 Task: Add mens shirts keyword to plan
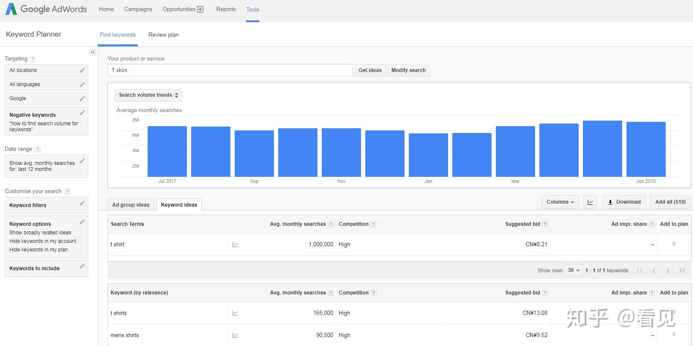(x=674, y=334)
